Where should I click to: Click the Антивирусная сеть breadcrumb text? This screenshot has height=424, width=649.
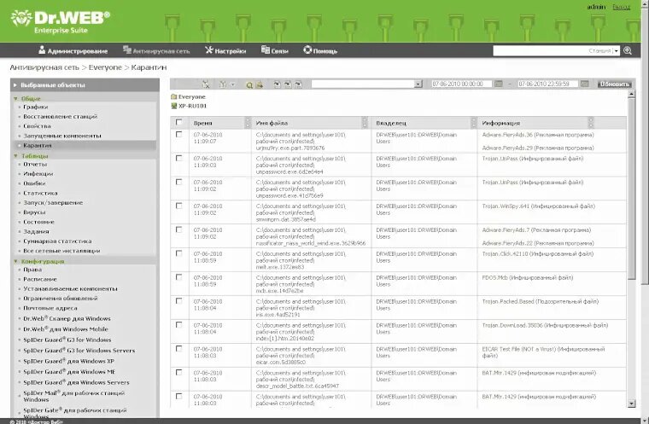click(44, 67)
